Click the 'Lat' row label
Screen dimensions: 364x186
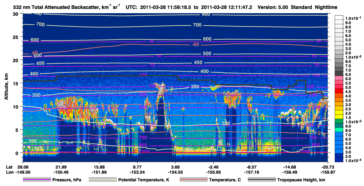point(9,166)
